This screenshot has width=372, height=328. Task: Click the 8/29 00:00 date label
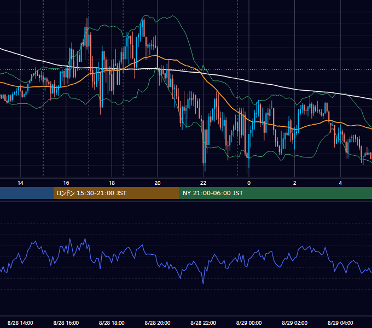[x=249, y=323]
